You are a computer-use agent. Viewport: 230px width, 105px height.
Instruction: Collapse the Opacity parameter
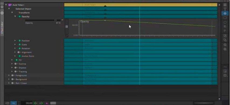click(x=15, y=16)
